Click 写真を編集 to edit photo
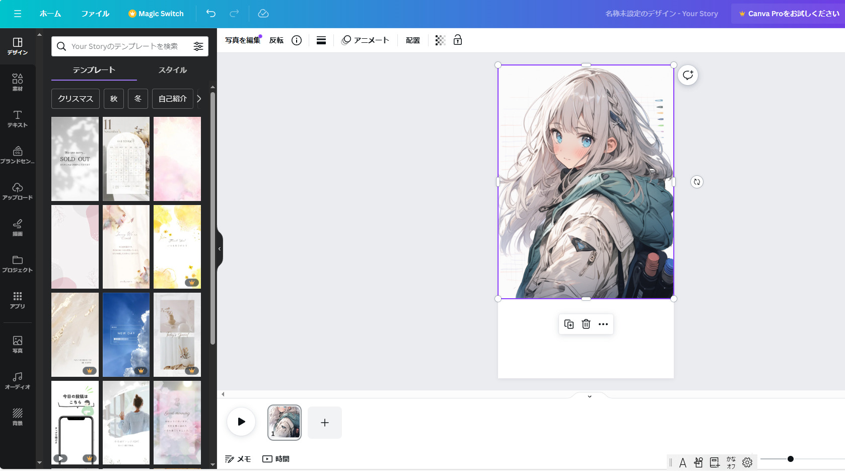 243,40
